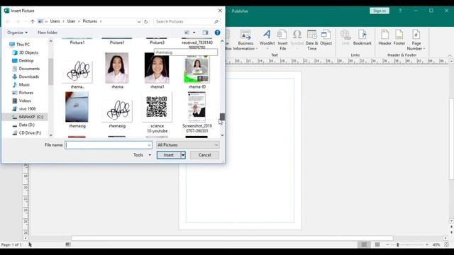The image size is (454, 255).
Task: Refresh the Pictures folder location
Action: pyautogui.click(x=146, y=21)
